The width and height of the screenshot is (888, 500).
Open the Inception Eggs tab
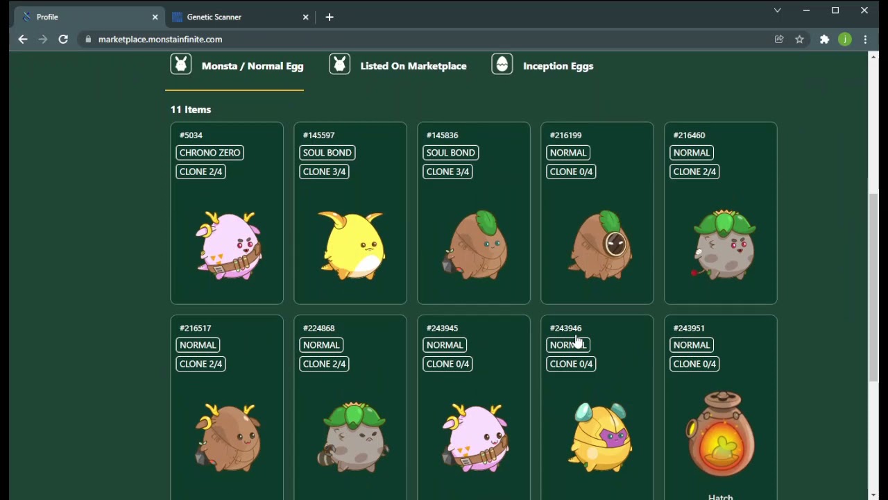pyautogui.click(x=543, y=66)
